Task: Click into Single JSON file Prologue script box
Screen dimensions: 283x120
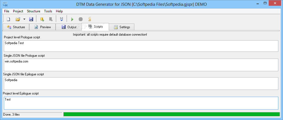Action: [x=141, y=65]
